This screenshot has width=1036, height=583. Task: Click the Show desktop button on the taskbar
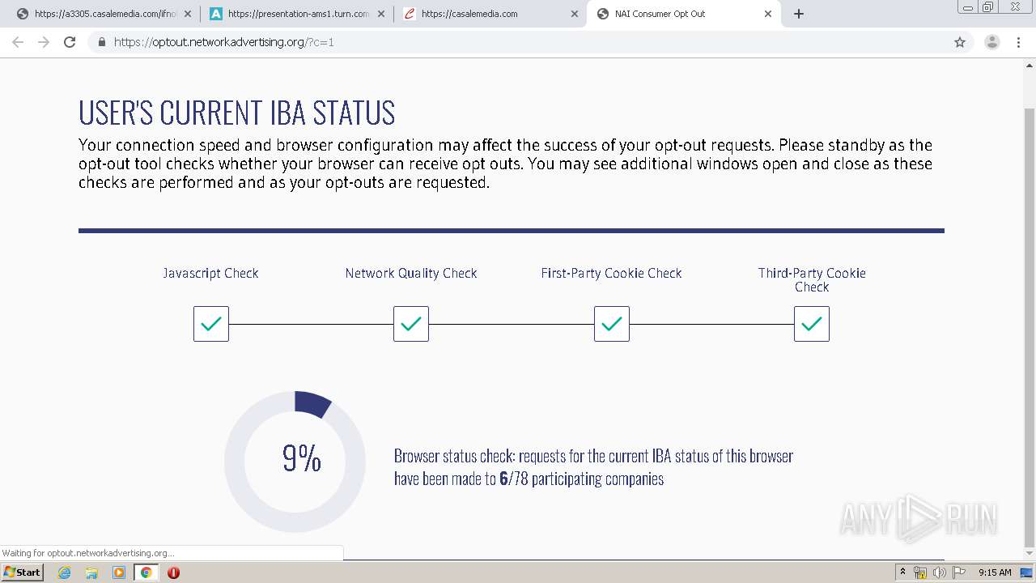[x=1027, y=572]
